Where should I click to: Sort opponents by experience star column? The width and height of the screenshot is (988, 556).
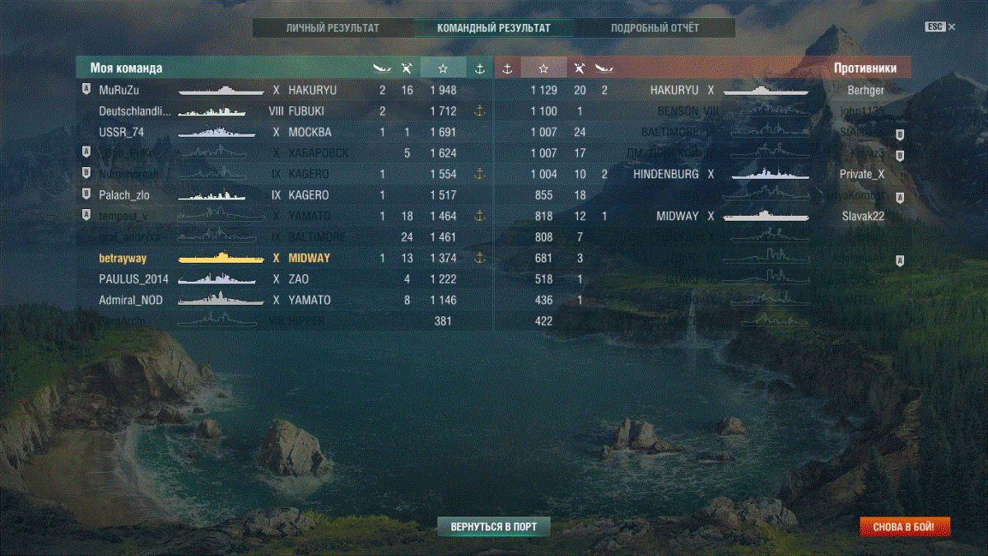(x=543, y=68)
